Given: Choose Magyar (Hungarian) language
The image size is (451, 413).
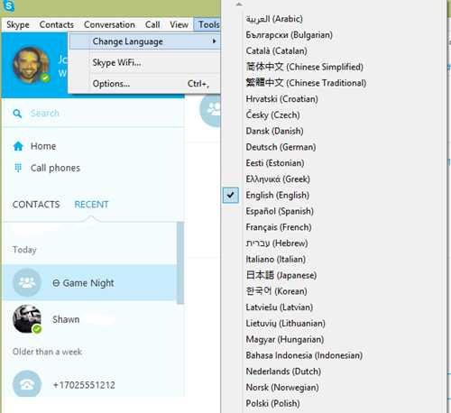Looking at the screenshot, I should (x=285, y=340).
